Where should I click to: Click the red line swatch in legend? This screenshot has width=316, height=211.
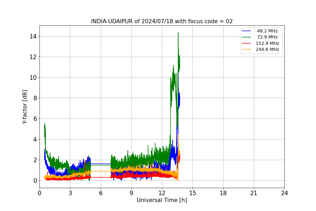click(246, 44)
